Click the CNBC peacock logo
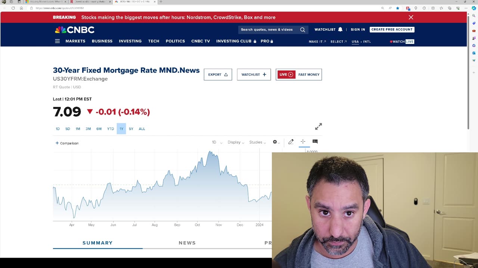 point(74,30)
